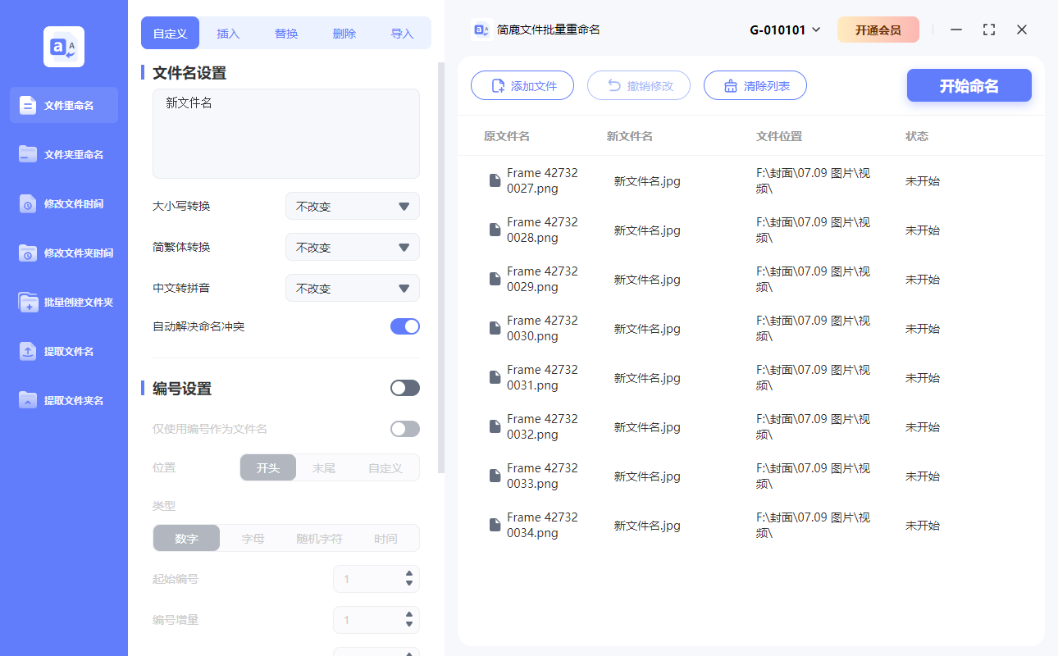The image size is (1058, 656).
Task: Click the 添加文件 button
Action: coord(522,85)
